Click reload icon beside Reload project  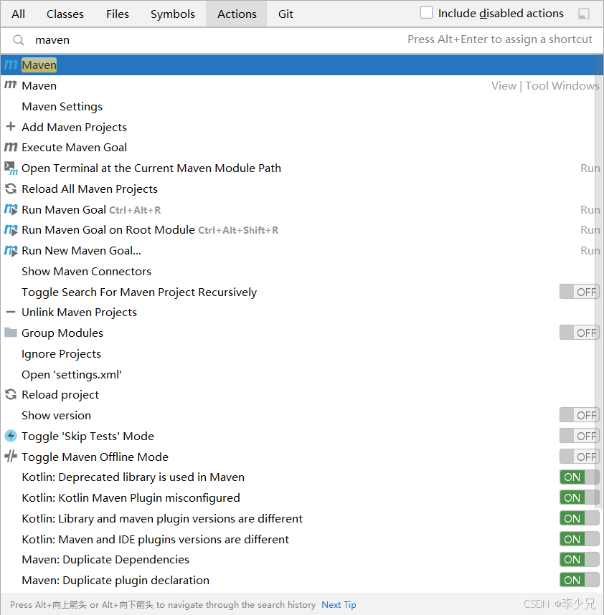click(11, 394)
